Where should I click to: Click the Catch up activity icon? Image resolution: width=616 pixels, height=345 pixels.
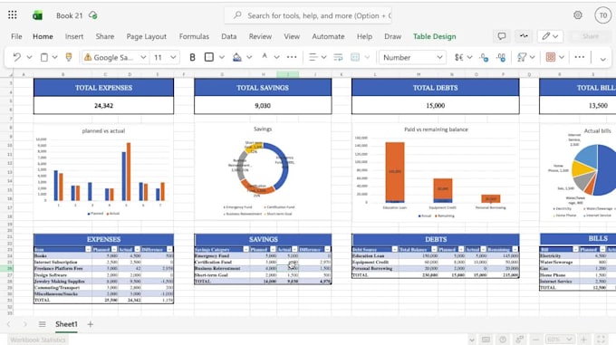[x=524, y=36]
